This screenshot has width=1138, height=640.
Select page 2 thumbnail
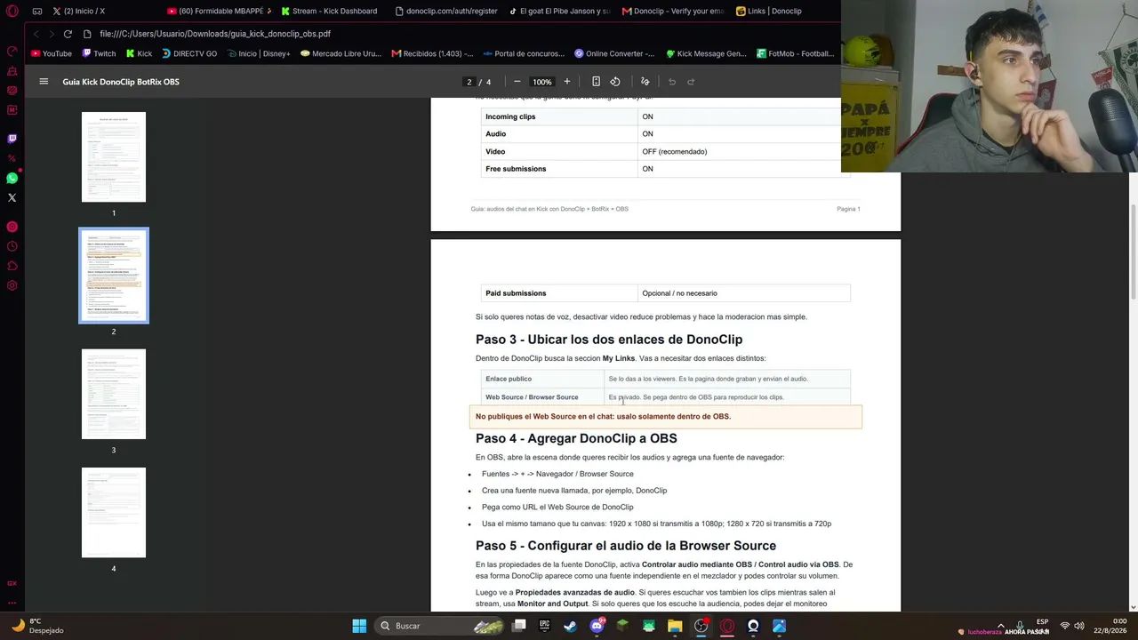click(x=114, y=276)
